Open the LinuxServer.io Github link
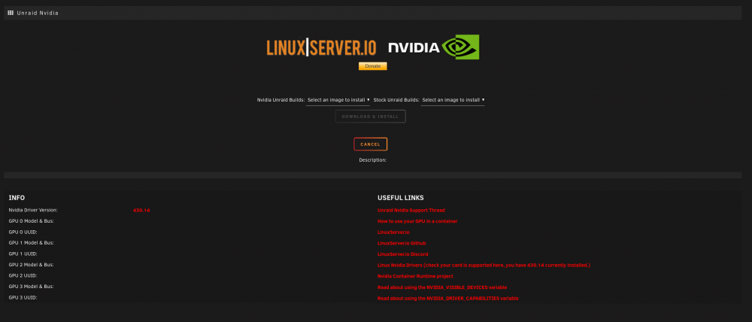Screen dimensions: 752x322 coord(402,243)
